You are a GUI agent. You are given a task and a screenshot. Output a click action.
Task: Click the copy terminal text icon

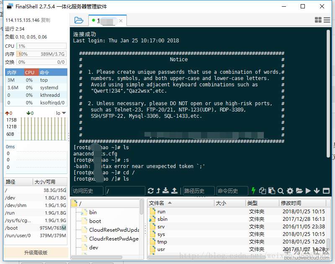coord(263,191)
